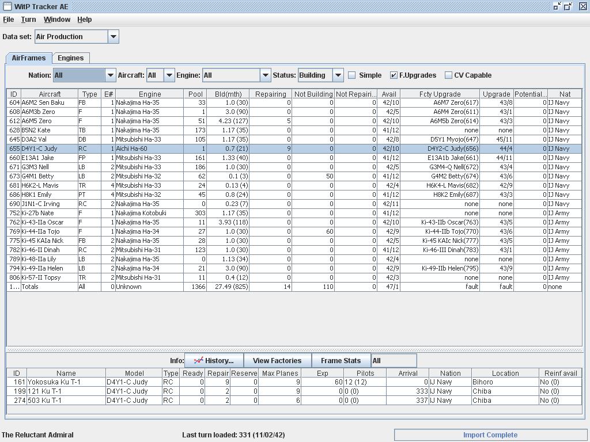Screen dimensions: 590x442
Task: Select the J1N1-C Irving row
Action: point(294,204)
